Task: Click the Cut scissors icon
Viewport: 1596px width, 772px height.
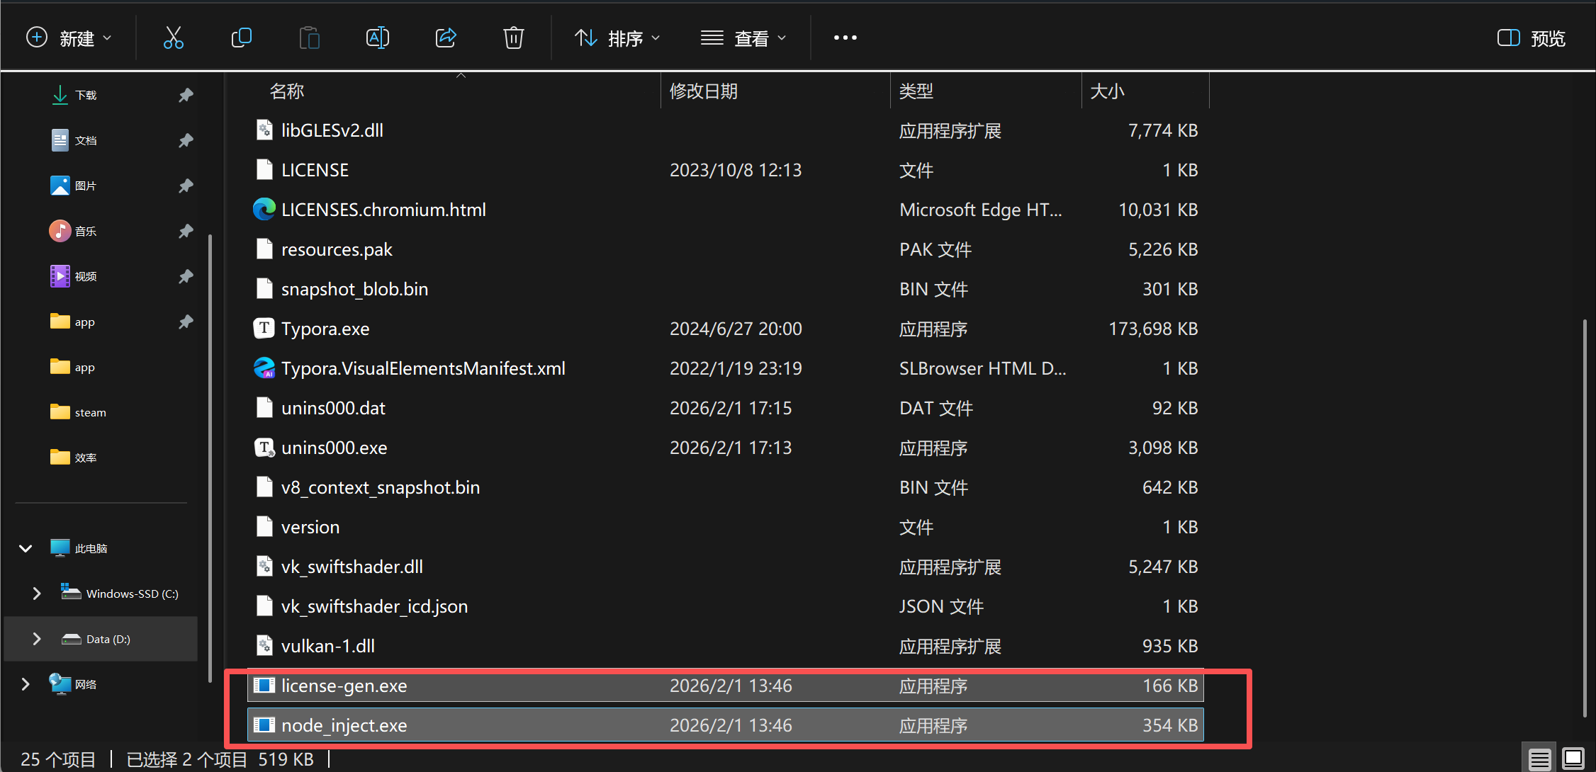Action: pyautogui.click(x=173, y=38)
